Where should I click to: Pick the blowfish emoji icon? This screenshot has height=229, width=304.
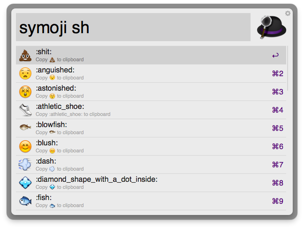coord(25,128)
